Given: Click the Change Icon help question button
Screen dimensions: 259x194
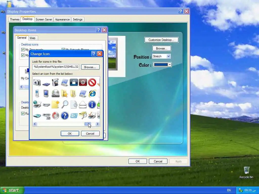Looking at the screenshot, I should [94, 54].
